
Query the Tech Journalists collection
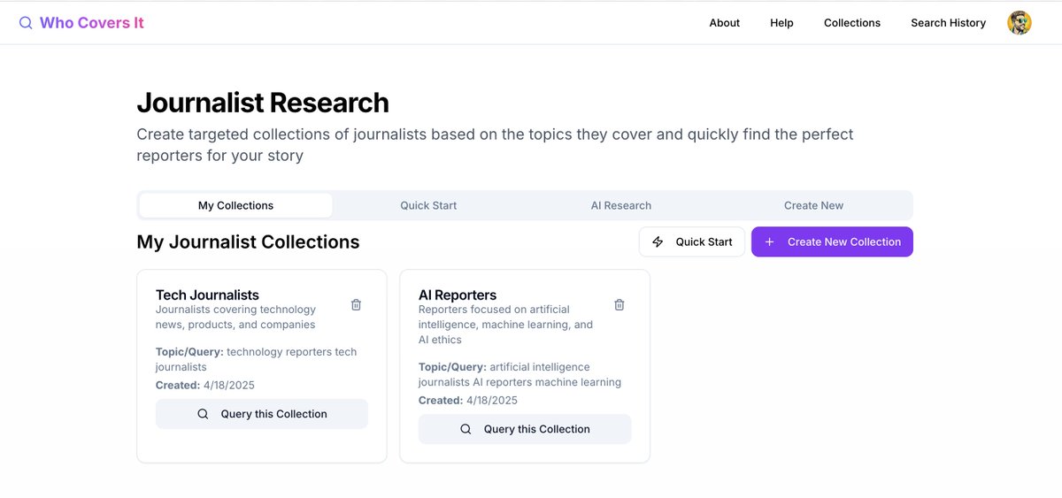tap(262, 414)
